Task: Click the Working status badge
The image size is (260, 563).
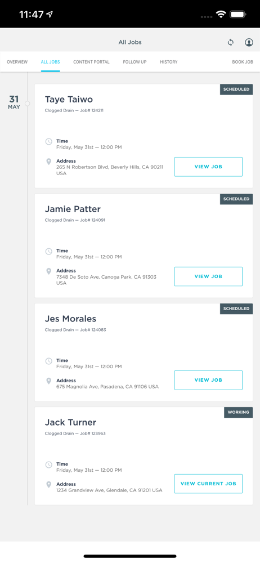Action: coord(239,412)
